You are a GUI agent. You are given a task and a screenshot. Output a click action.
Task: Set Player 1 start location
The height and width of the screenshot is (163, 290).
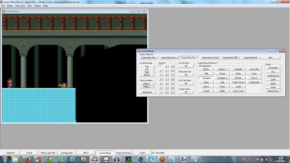[x=147, y=83]
